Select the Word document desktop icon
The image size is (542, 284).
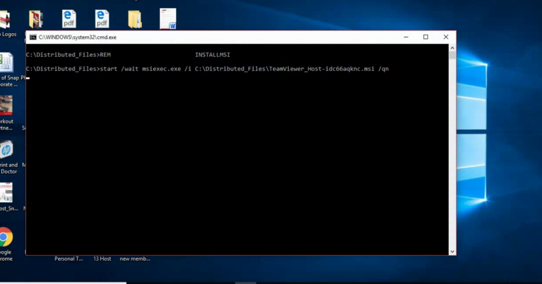click(168, 19)
